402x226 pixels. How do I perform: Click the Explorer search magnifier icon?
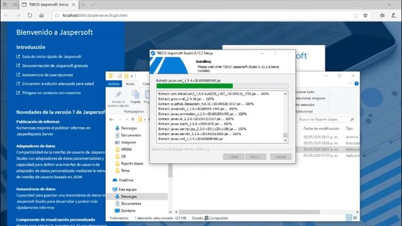[x=352, y=119]
